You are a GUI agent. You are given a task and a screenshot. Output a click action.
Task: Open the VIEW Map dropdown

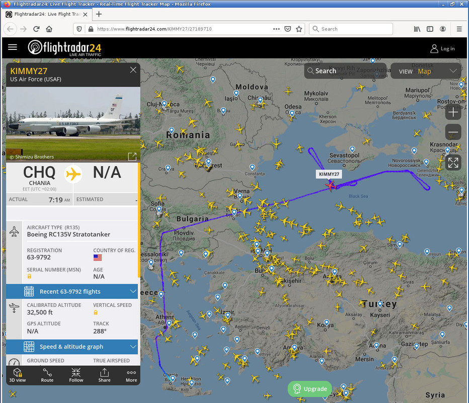[x=426, y=71]
